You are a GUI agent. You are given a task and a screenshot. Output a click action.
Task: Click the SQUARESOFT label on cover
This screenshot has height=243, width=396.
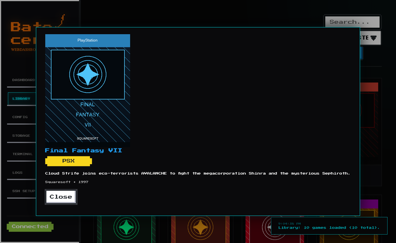click(88, 139)
